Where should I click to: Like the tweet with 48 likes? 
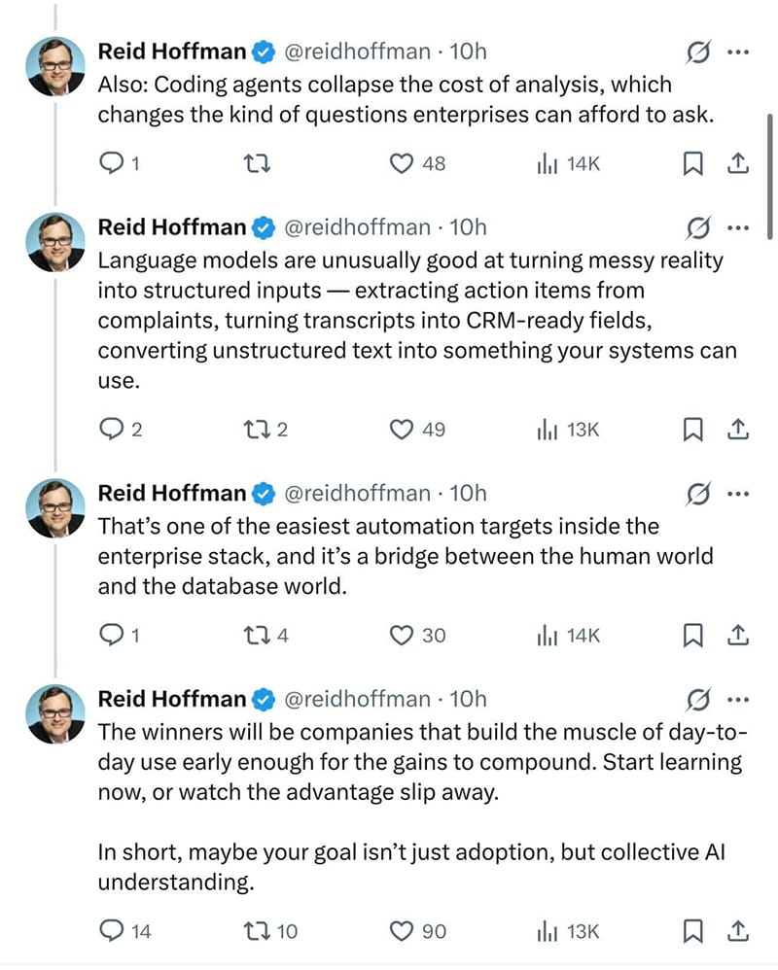tap(403, 164)
